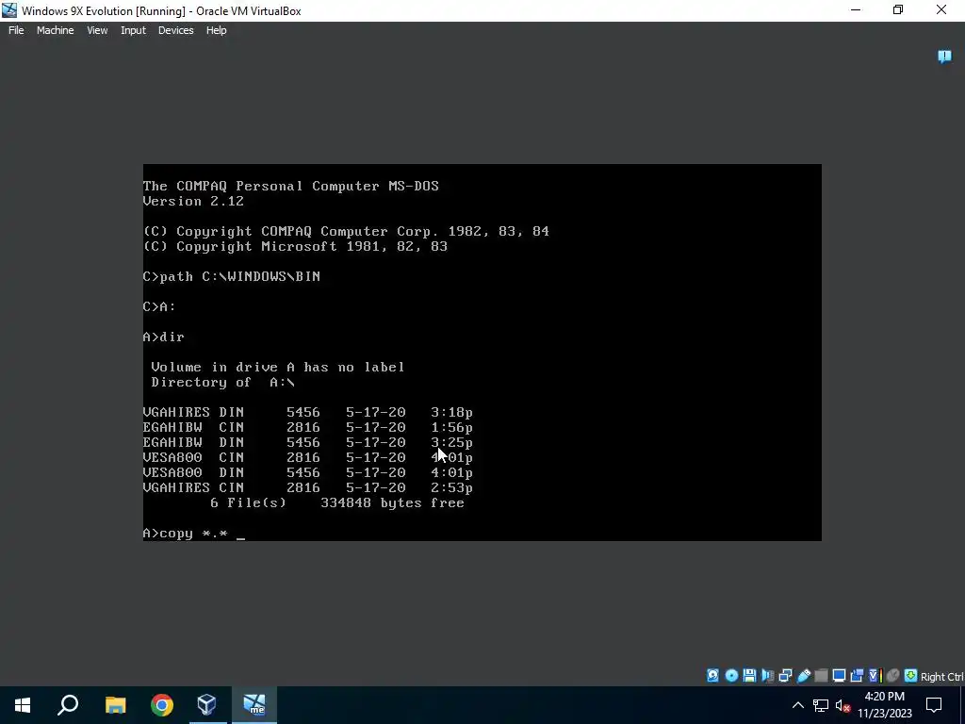Open File Explorer from the taskbar

(x=115, y=705)
